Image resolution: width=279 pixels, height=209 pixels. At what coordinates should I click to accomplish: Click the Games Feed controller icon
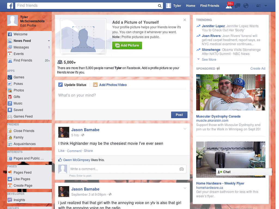point(10,116)
